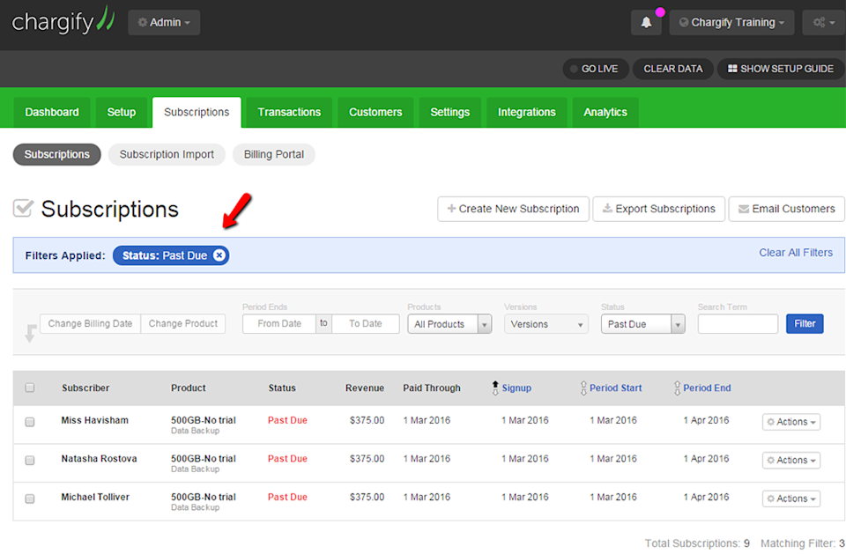
Task: Toggle the select-all header checkbox
Action: 30,388
